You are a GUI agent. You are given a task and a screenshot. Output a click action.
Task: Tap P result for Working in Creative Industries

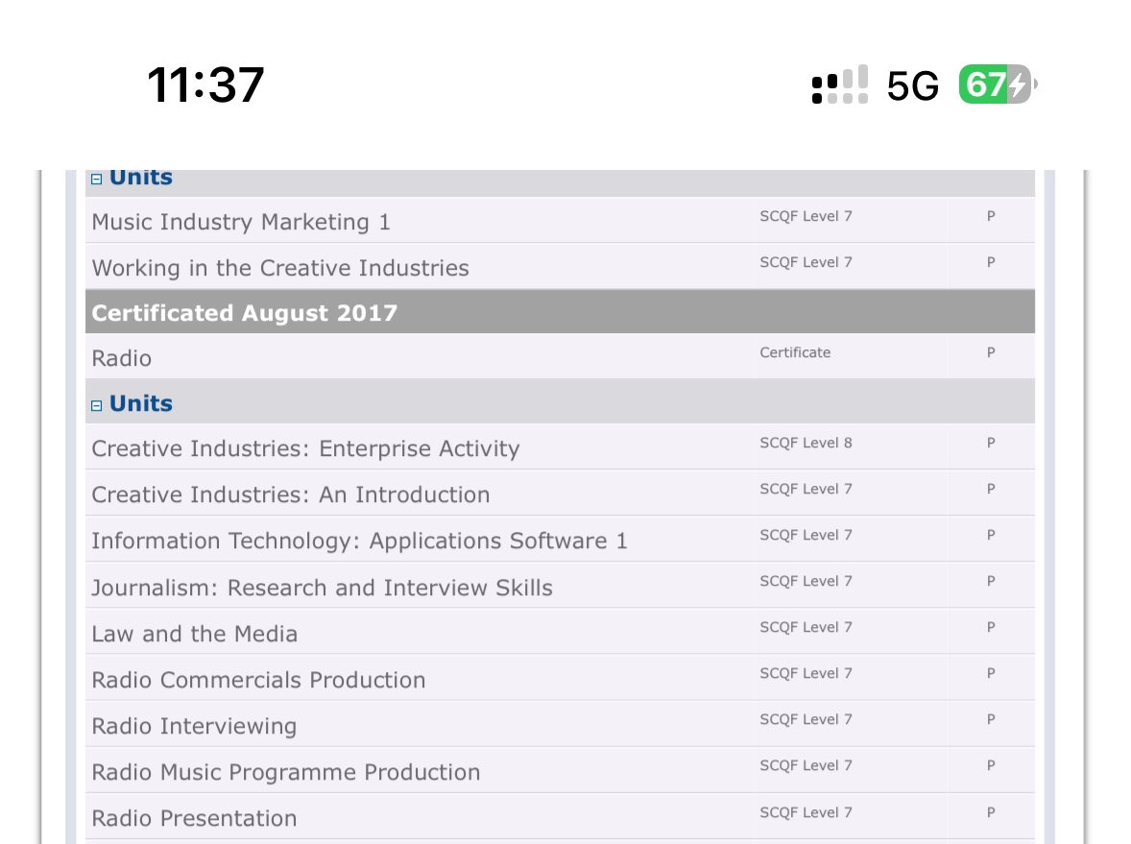tap(991, 262)
